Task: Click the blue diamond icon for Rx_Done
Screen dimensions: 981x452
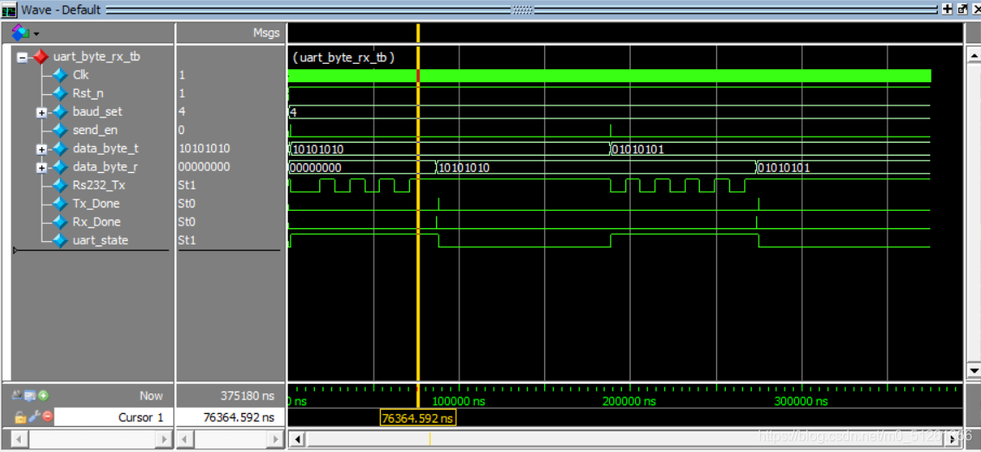Action: coord(60,222)
